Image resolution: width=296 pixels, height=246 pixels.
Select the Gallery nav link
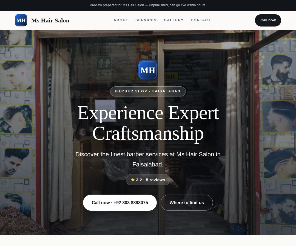[173, 20]
